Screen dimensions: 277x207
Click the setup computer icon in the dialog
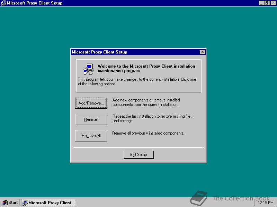pyautogui.click(x=89, y=69)
